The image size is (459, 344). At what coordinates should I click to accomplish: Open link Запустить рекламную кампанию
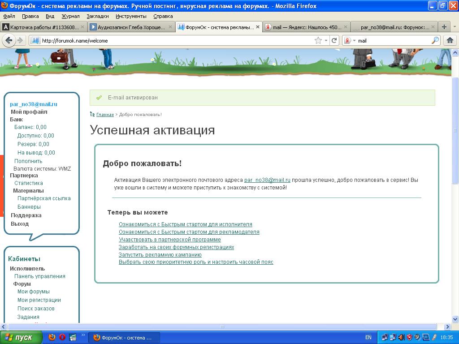[x=160, y=254]
